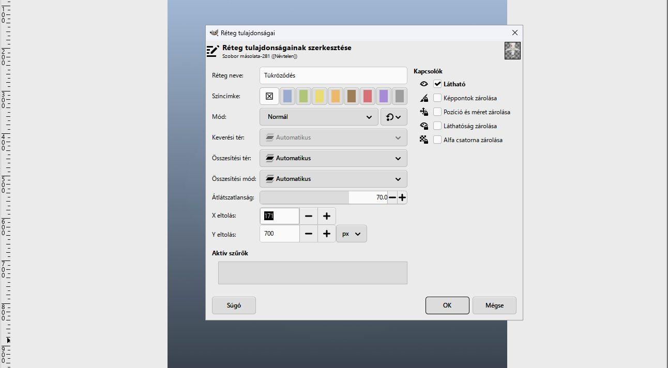Apply the violet color tag
Viewport: 668px width, 368px height.
click(x=384, y=96)
